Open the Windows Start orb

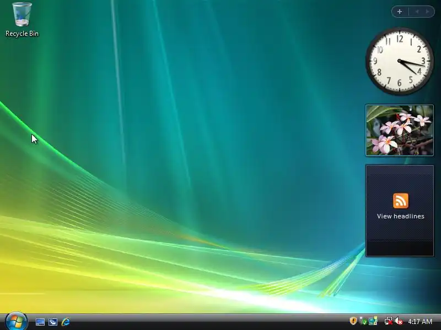(16, 321)
